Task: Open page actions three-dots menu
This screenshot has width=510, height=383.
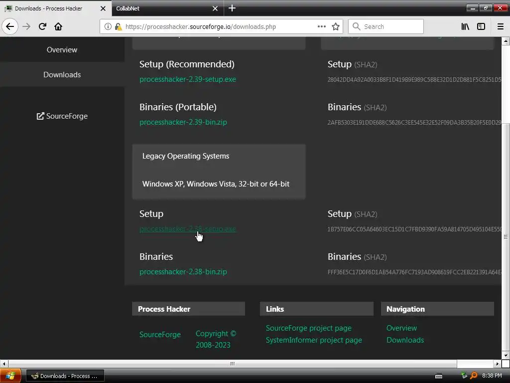Action: pos(322,26)
